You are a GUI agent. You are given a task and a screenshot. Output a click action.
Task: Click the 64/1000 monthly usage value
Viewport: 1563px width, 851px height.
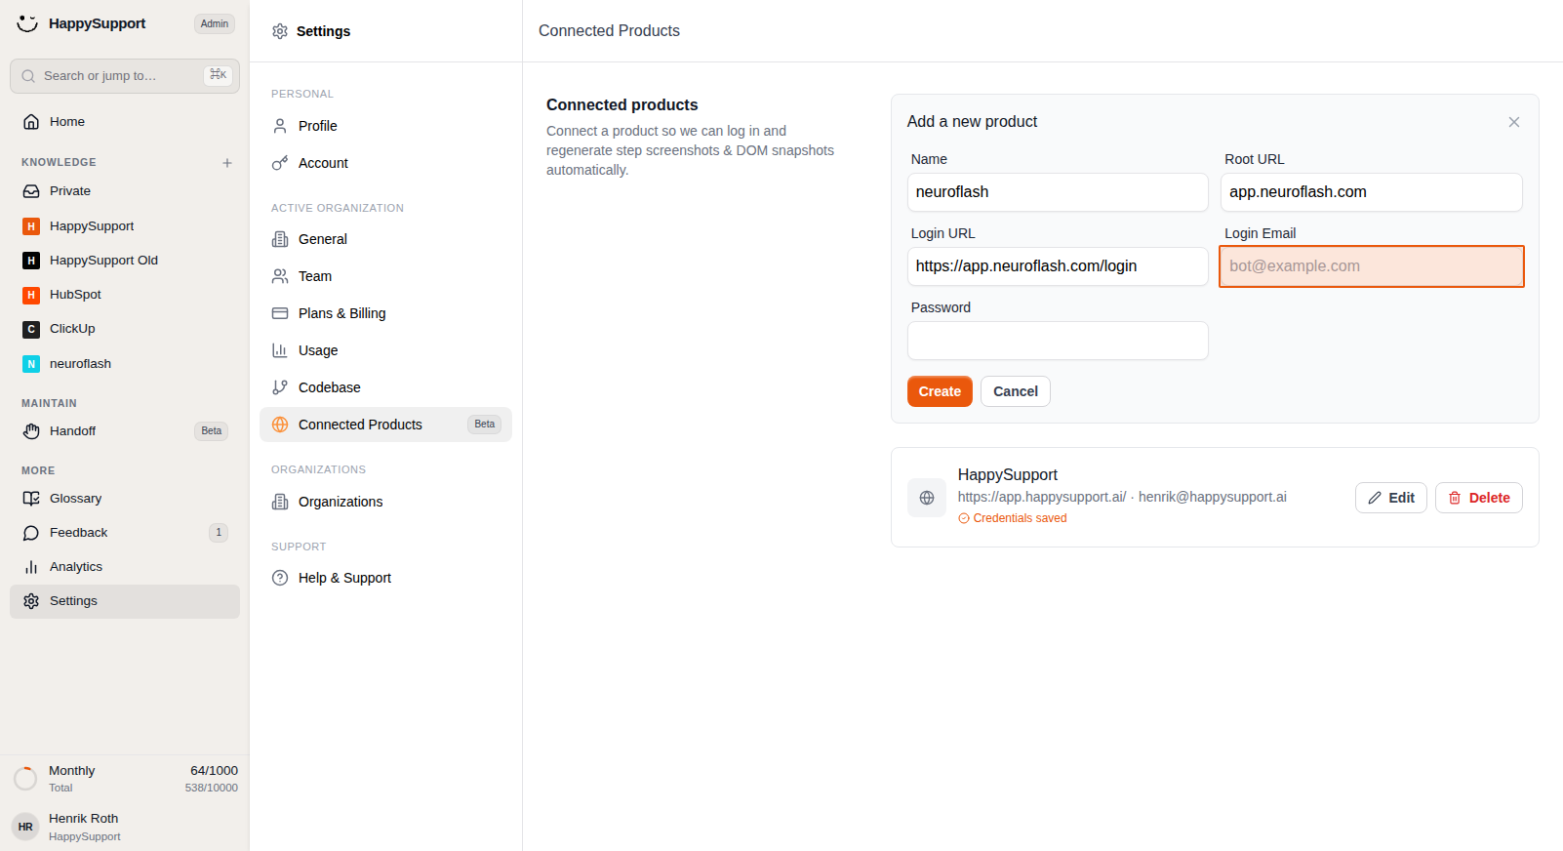(x=214, y=771)
